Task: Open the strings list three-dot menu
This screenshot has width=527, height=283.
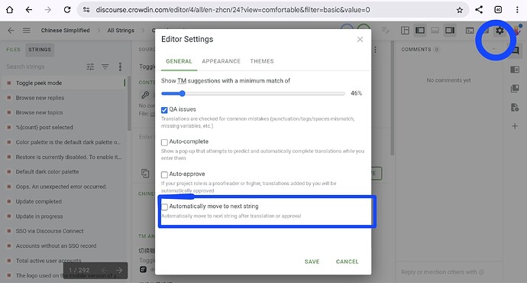Action: tap(120, 67)
